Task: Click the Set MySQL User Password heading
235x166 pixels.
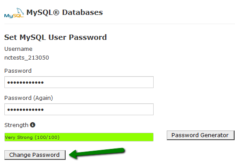Action: [56, 37]
